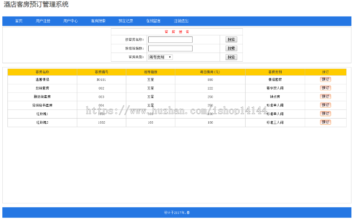
Task: Click the 豪华双人间 category cell
Action: [275, 88]
